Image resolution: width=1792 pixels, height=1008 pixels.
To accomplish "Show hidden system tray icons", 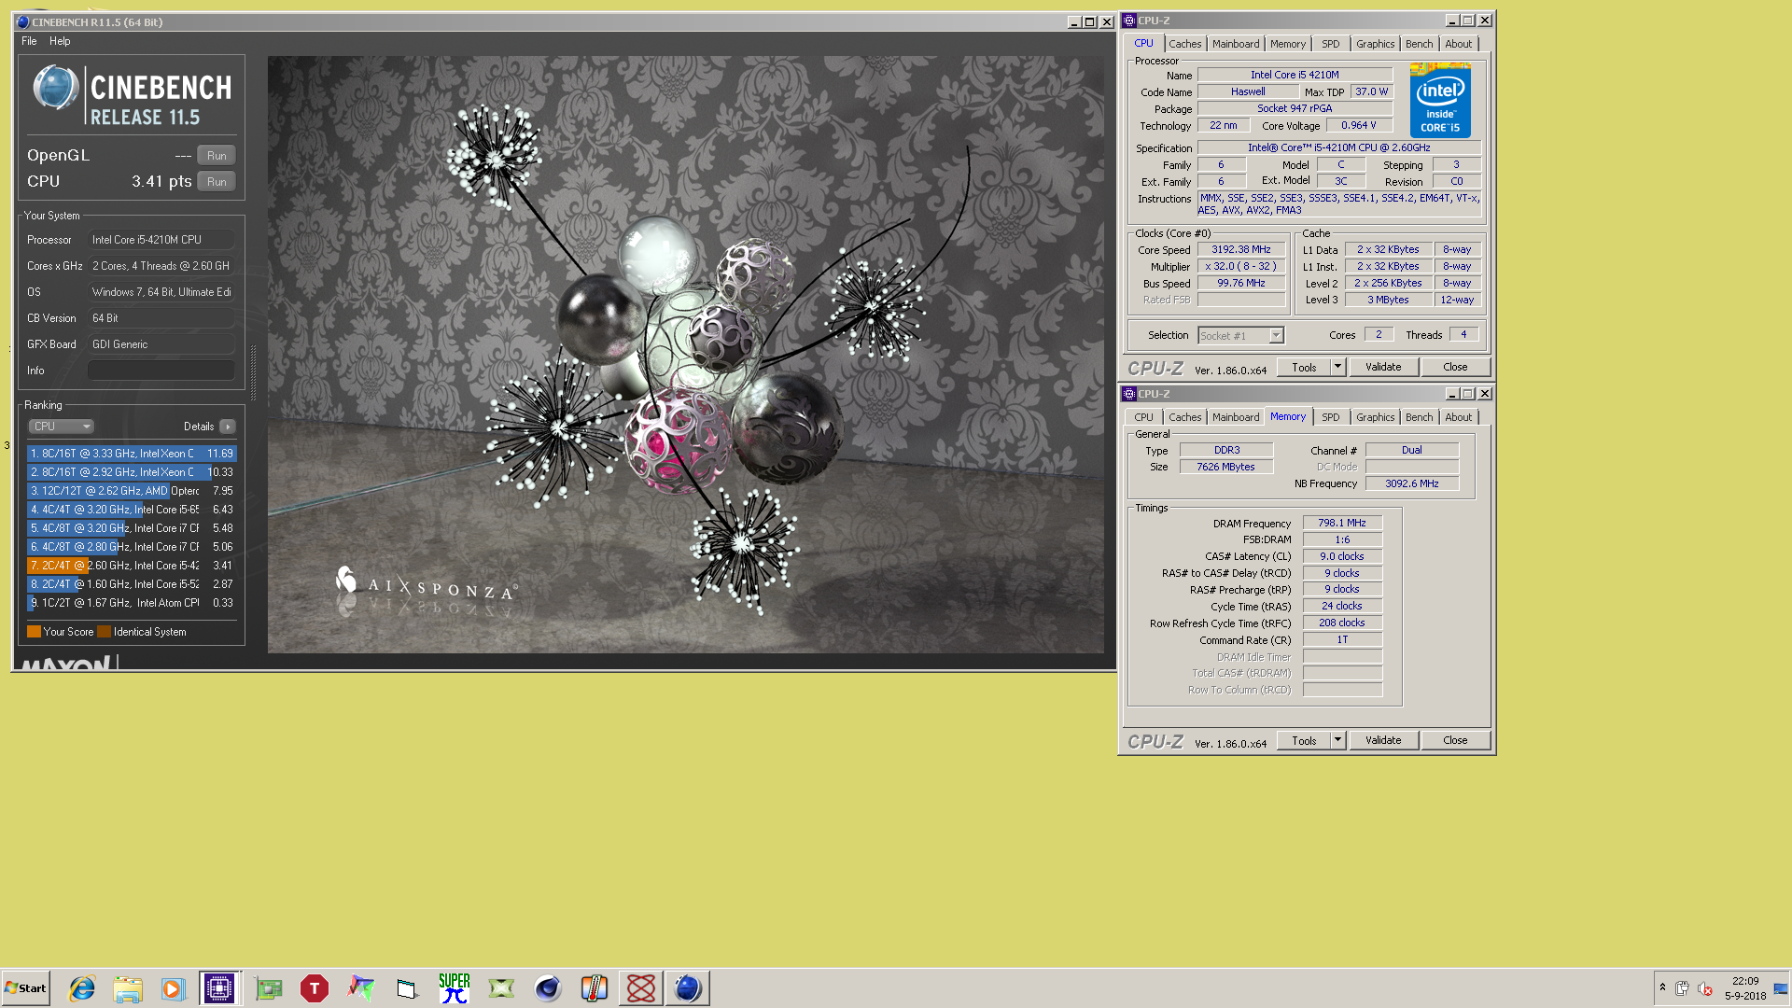I will 1662,987.
